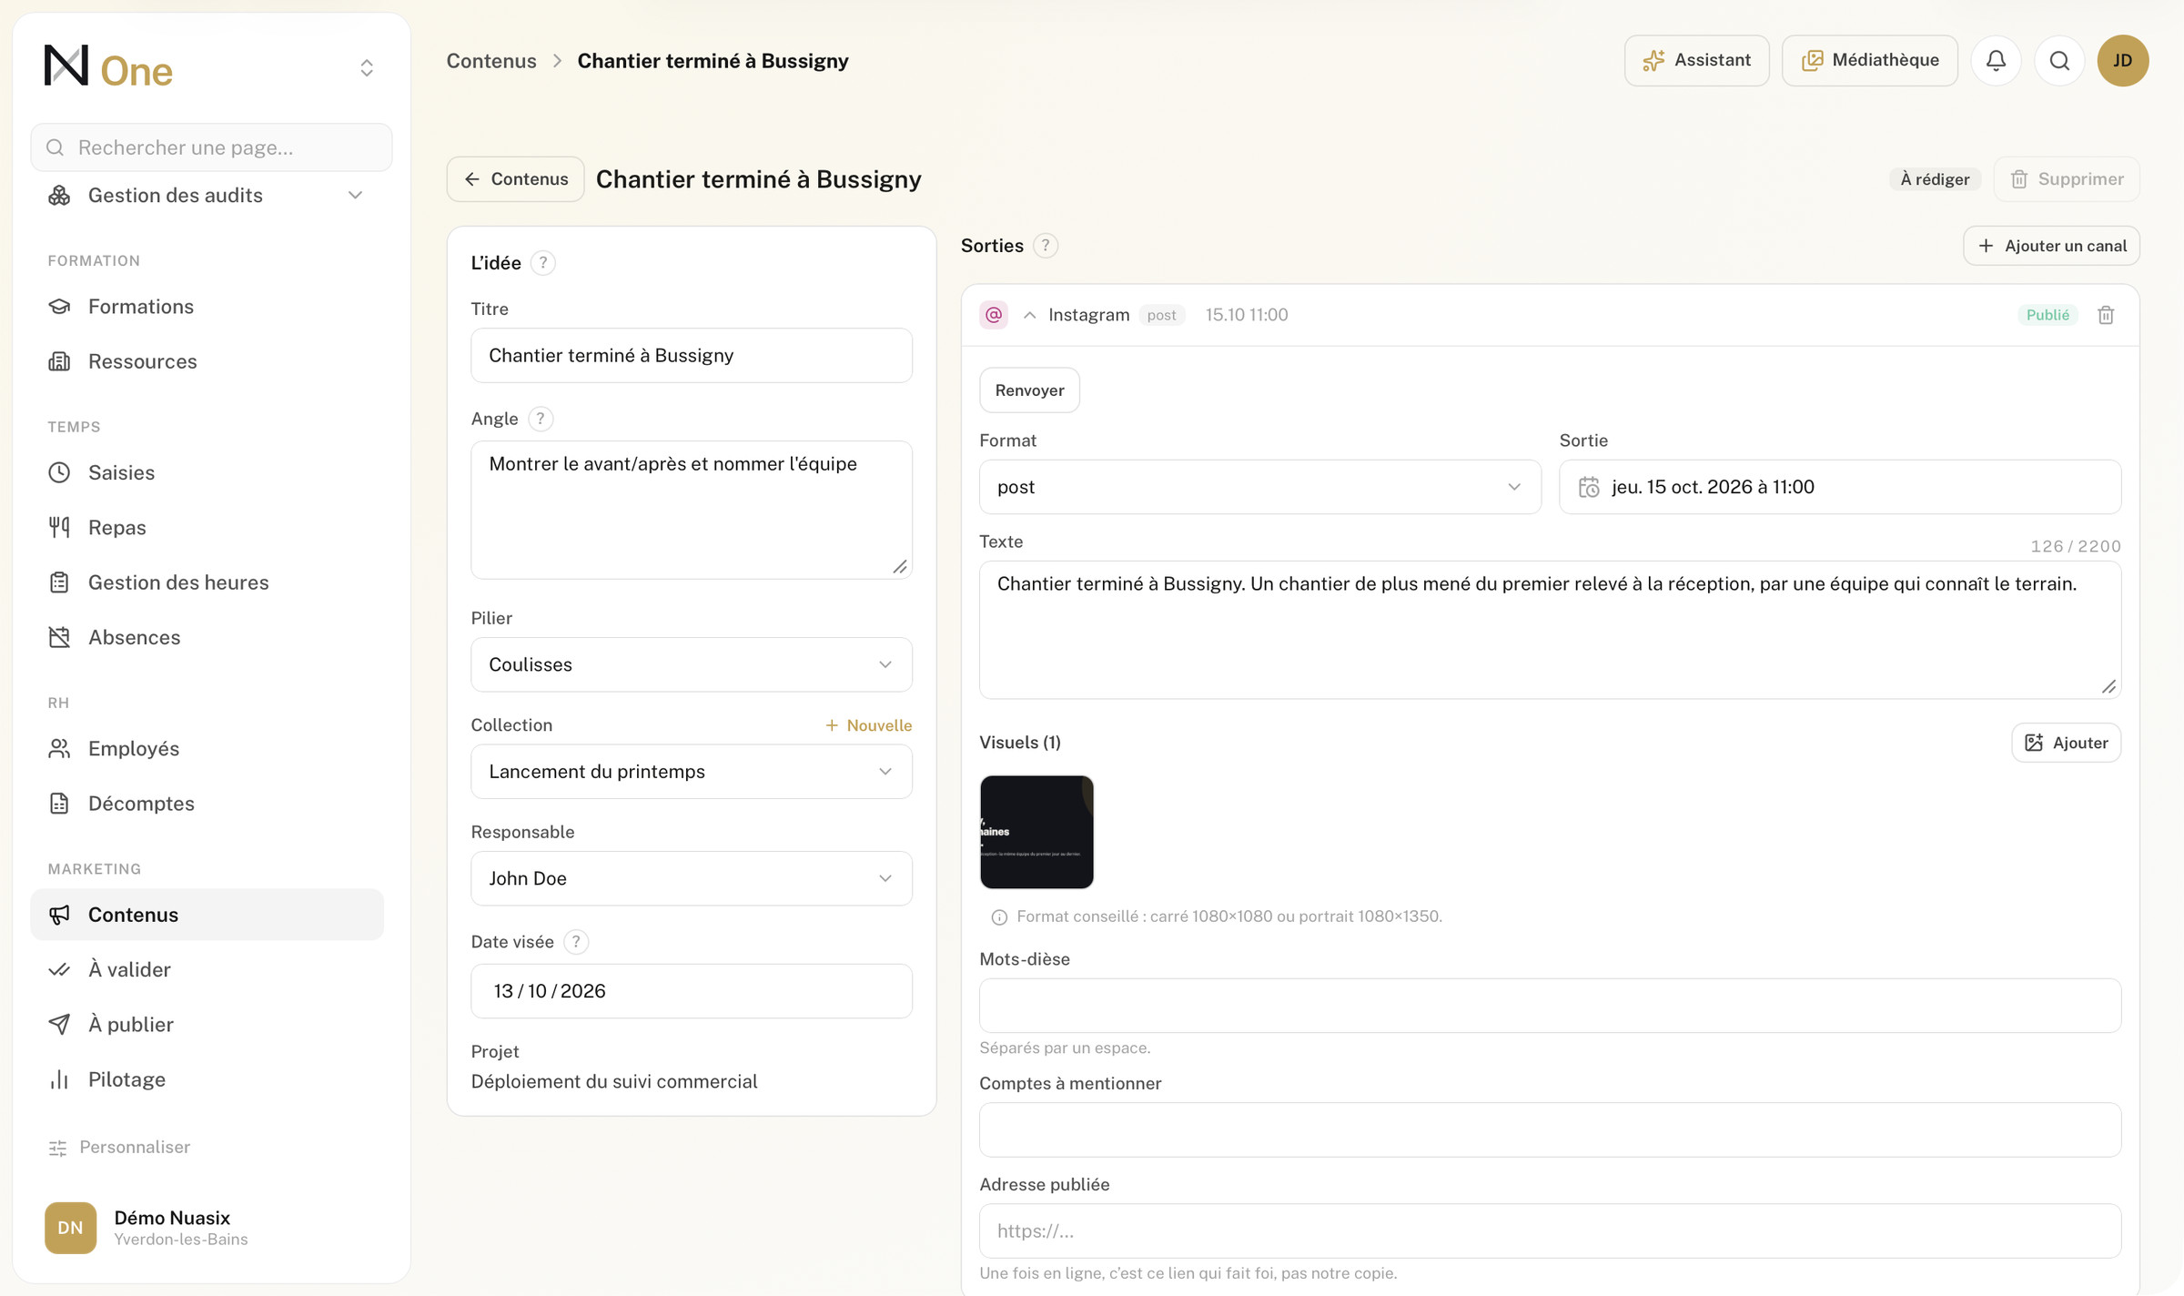Screen dimensions: 2184x1296
Task: Click the pink Instagram channel icon
Action: click(994, 315)
